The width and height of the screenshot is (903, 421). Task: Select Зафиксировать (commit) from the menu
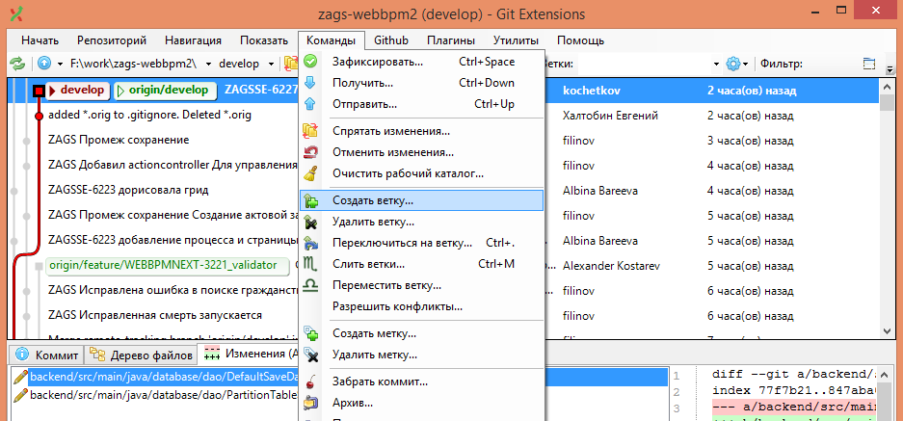point(377,62)
